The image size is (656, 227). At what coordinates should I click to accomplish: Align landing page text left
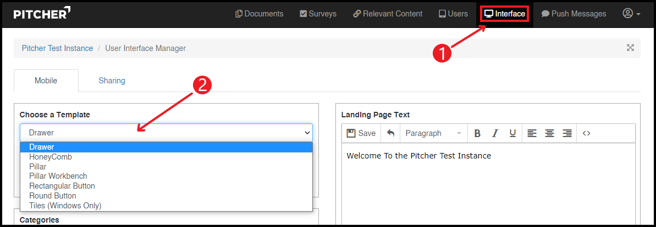(532, 133)
